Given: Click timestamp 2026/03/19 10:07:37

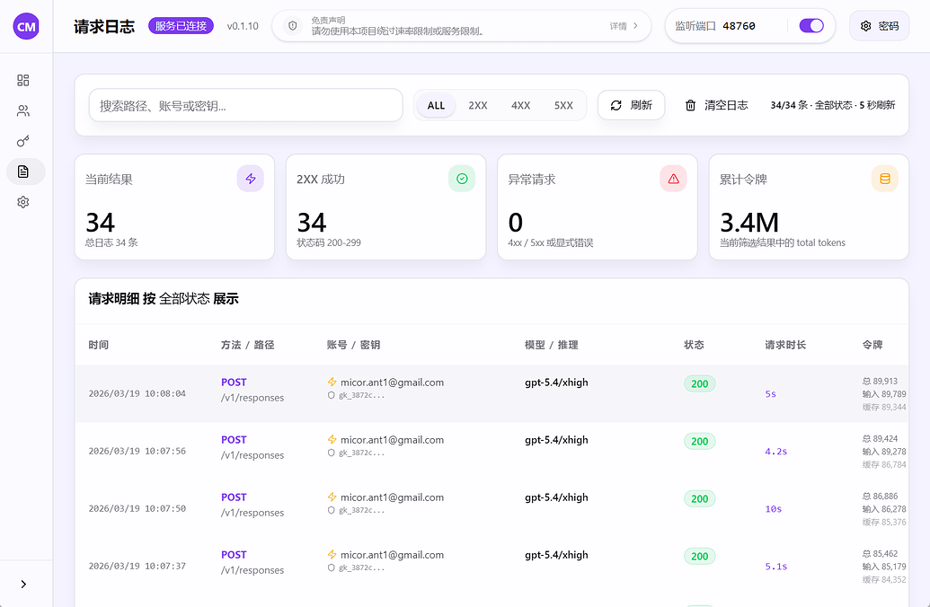Looking at the screenshot, I should coord(137,566).
